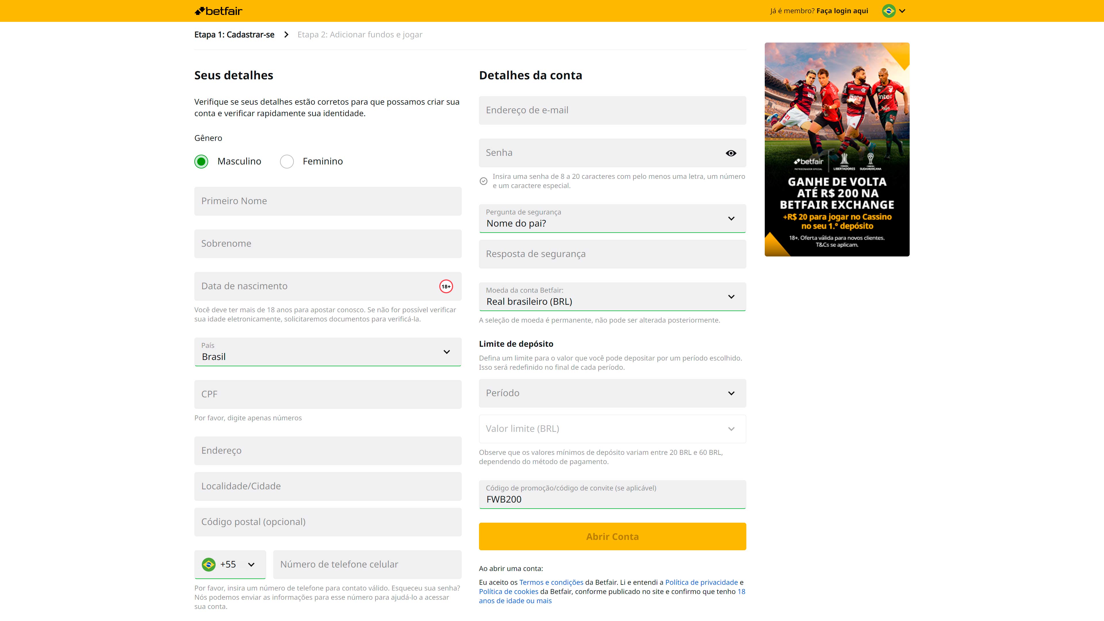Viewport: 1104px width, 621px height.
Task: Click the Detalhes da conta heading
Action: coord(530,75)
